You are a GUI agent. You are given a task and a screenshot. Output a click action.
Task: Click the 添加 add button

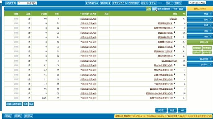[161, 110]
